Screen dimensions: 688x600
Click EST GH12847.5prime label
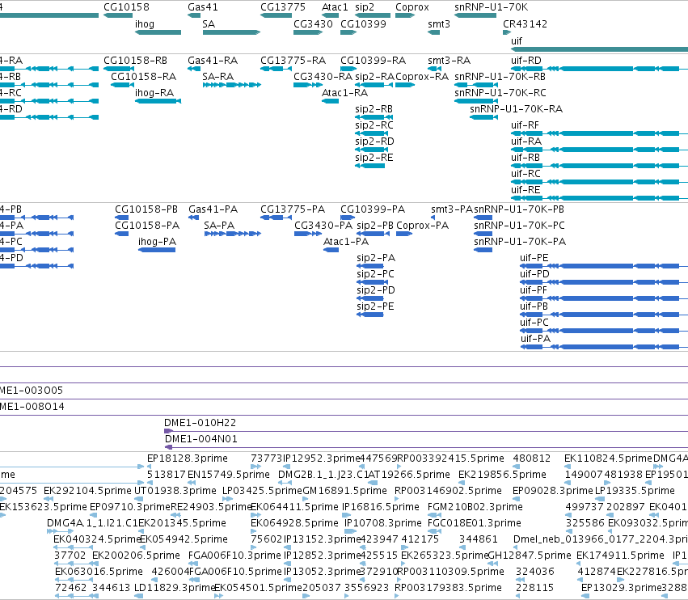click(x=530, y=556)
